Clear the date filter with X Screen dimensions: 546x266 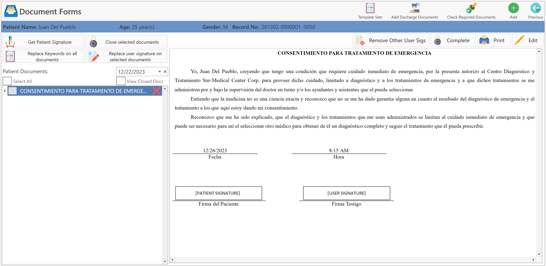click(165, 72)
